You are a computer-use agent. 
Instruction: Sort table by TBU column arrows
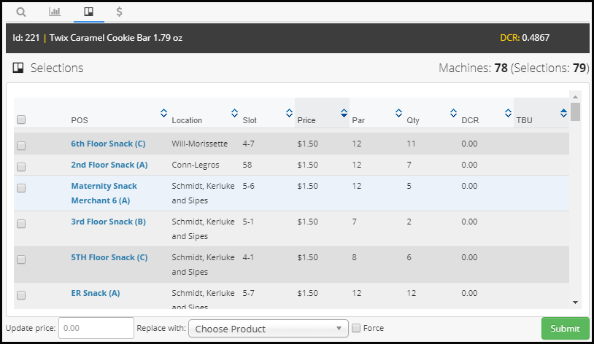(x=563, y=113)
